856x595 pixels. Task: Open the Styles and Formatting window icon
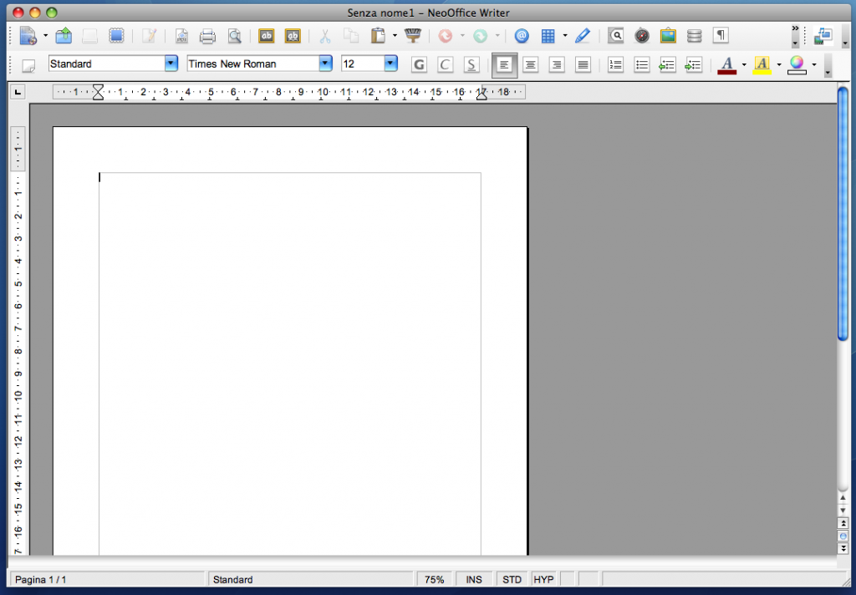coord(28,65)
